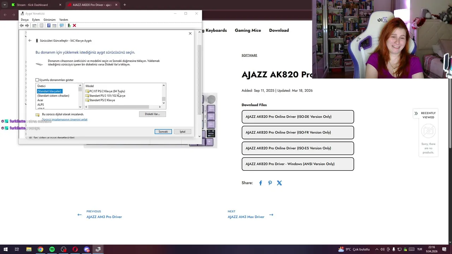Select Acer in the manufacturer list
Image resolution: width=452 pixels, height=254 pixels.
point(40,100)
